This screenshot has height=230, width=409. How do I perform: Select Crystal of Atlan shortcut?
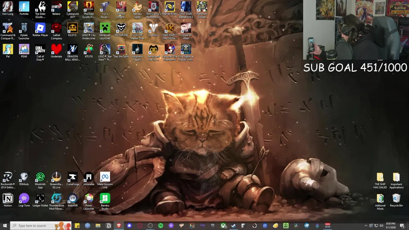point(186,31)
